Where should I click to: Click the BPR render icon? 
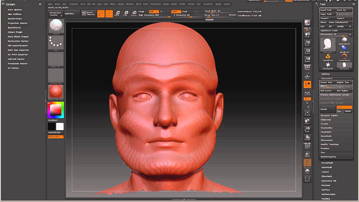click(307, 23)
